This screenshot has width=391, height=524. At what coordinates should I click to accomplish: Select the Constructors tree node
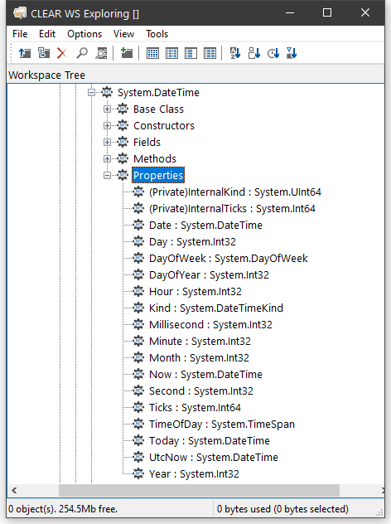tap(164, 126)
